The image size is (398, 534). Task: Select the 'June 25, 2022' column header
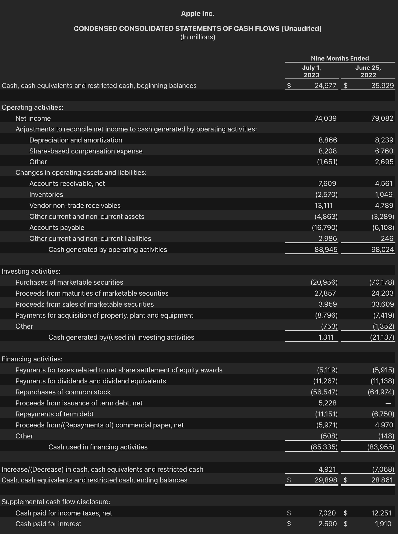(x=368, y=71)
